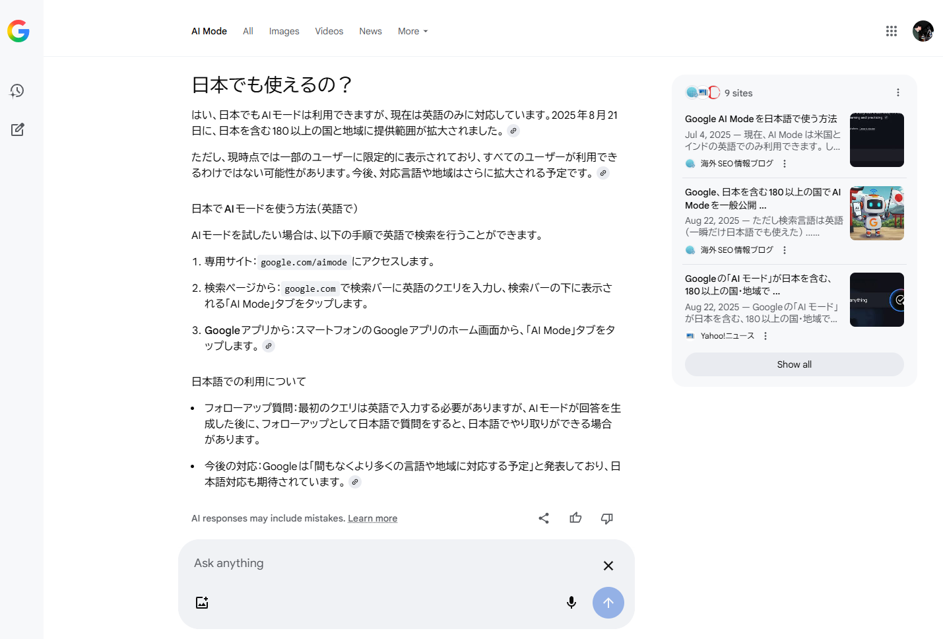This screenshot has height=639, width=943.
Task: Open source link chip after 拡大される予定です
Action: tap(603, 173)
